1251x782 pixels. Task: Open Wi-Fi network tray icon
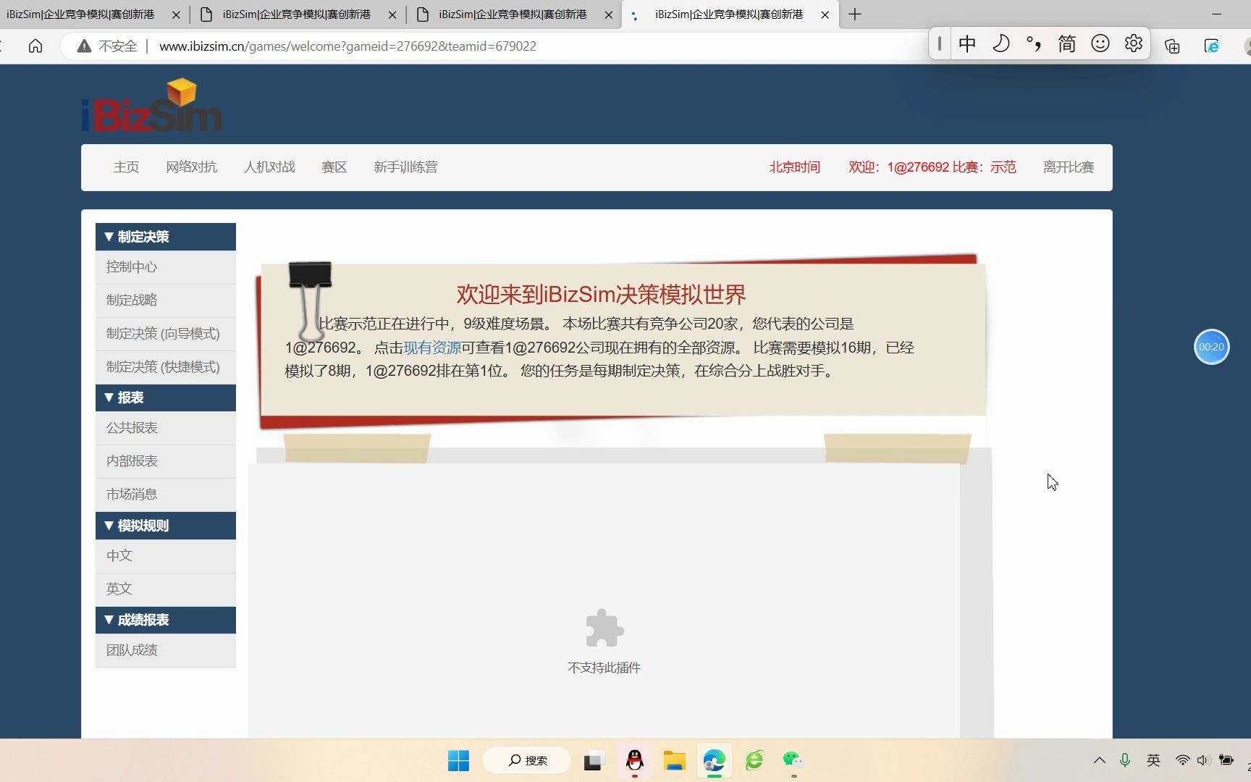pos(1182,760)
